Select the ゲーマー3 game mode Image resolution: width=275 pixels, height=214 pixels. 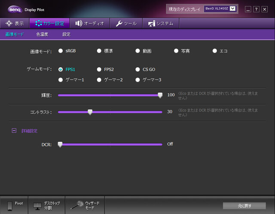click(x=137, y=80)
